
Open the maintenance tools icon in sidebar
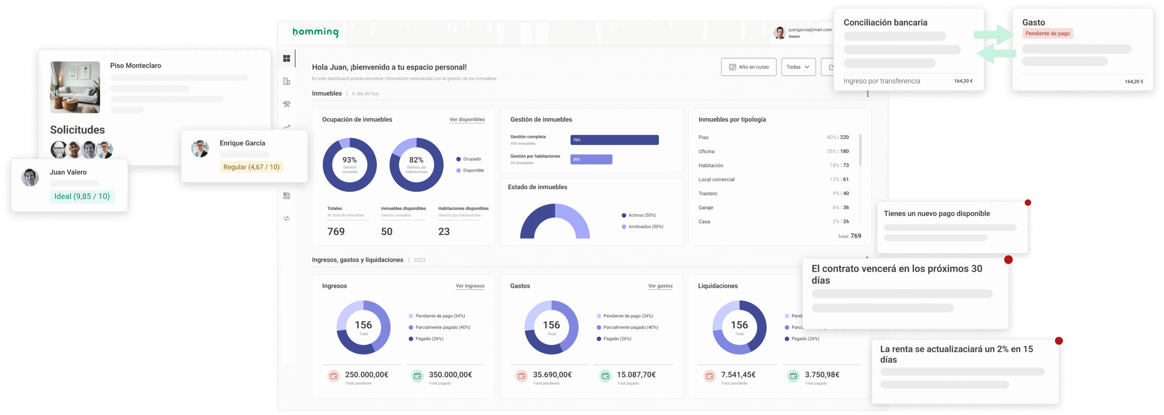click(x=286, y=104)
